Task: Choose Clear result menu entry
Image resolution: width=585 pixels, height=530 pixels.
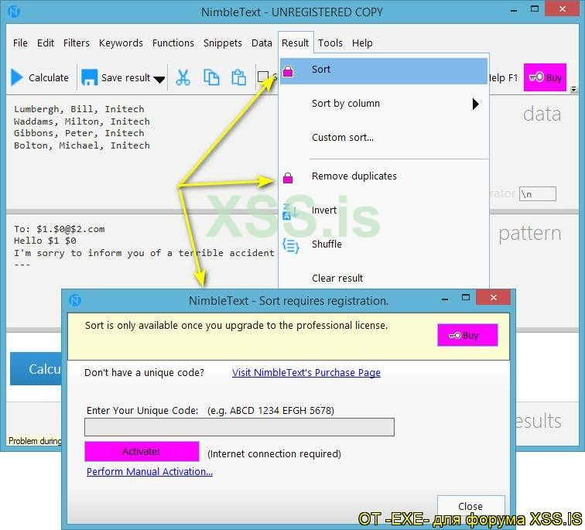Action: [x=384, y=278]
